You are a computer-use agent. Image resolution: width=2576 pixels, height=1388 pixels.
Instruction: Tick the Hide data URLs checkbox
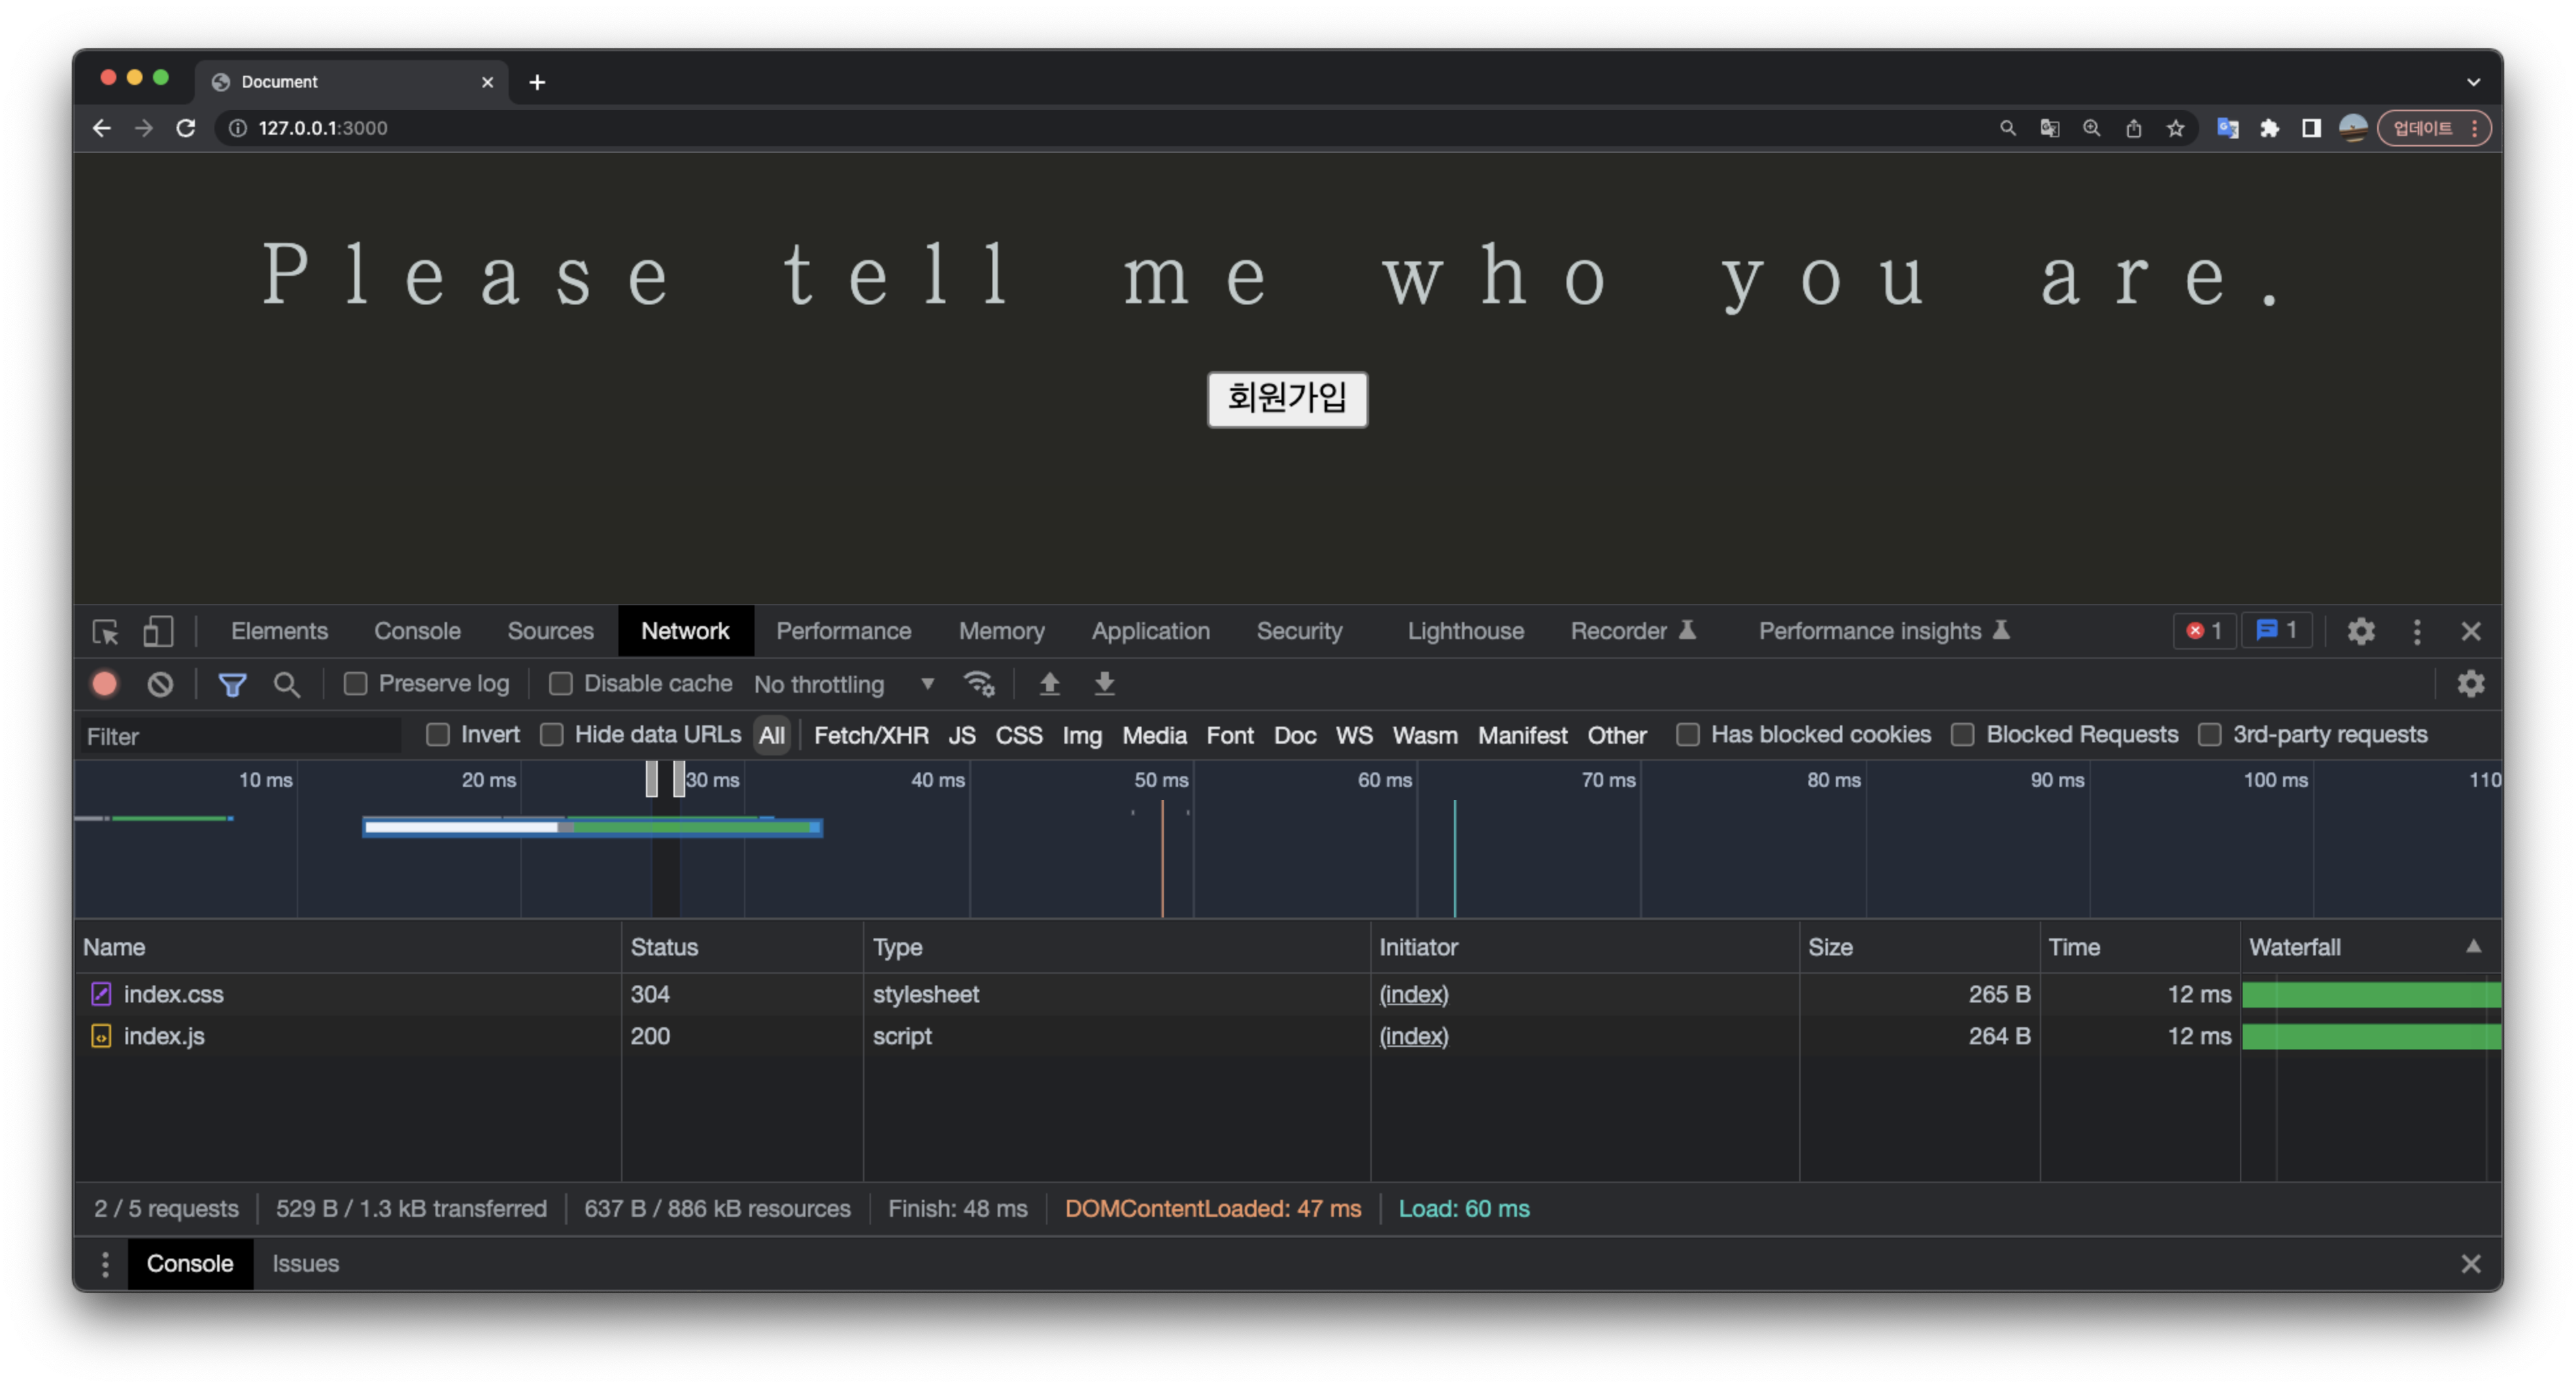point(552,735)
